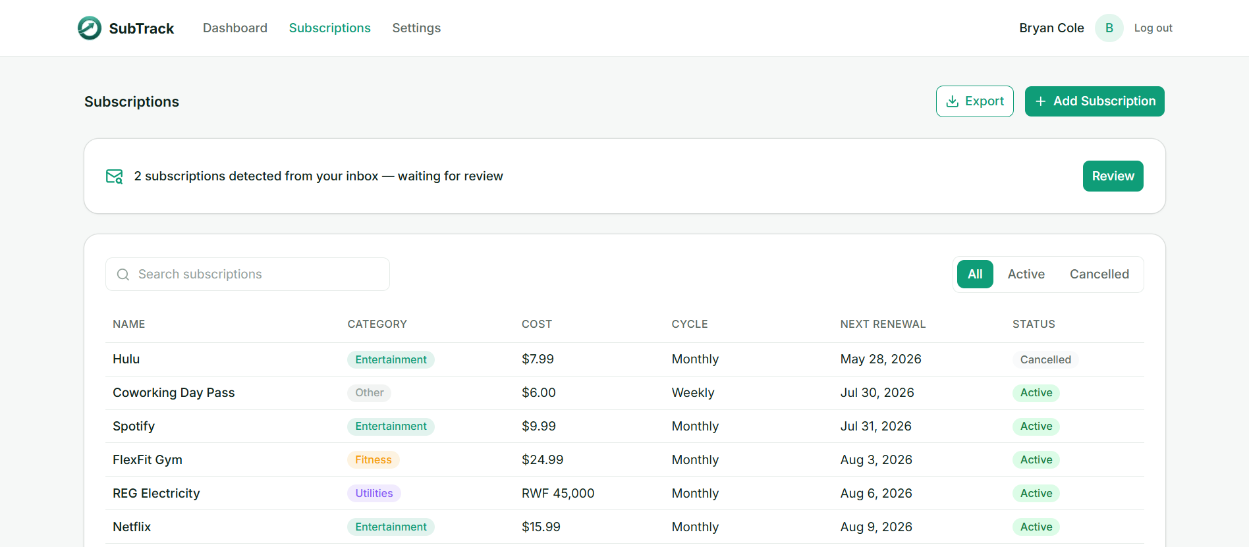Click the Jul 30, 2026 renewal date
Image resolution: width=1249 pixels, height=547 pixels.
point(877,393)
